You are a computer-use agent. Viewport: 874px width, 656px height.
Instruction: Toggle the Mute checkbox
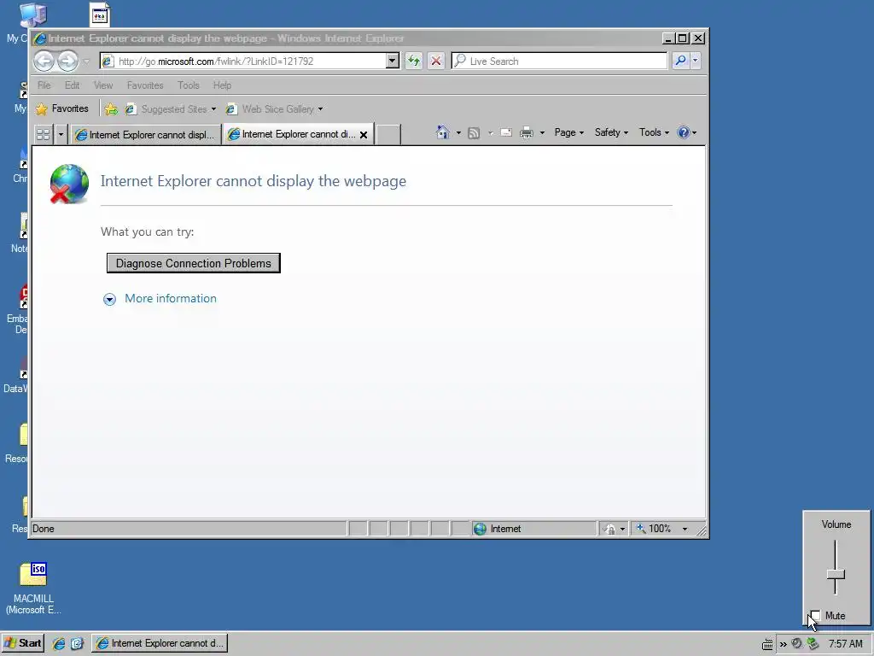point(815,615)
